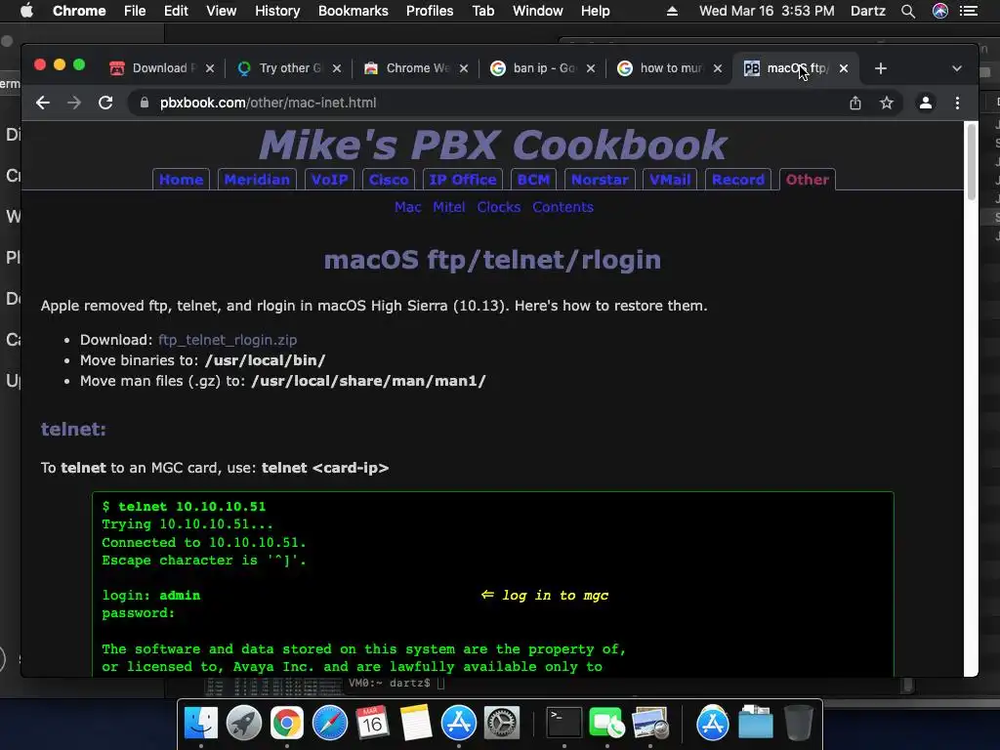Viewport: 1000px width, 750px height.
Task: Click the Mac sub-navigation link
Action: 407,207
